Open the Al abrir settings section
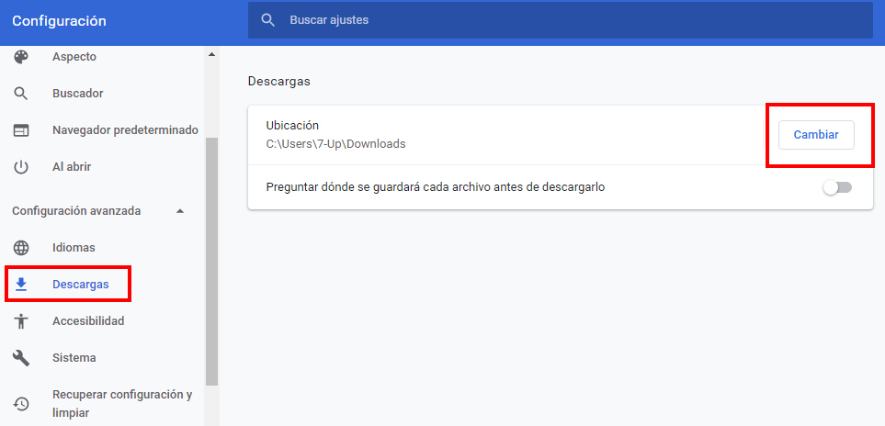 [72, 167]
